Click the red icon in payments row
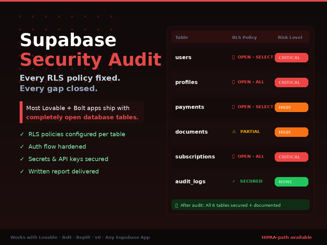Screen dimensions: 327x245 click(x=233, y=107)
